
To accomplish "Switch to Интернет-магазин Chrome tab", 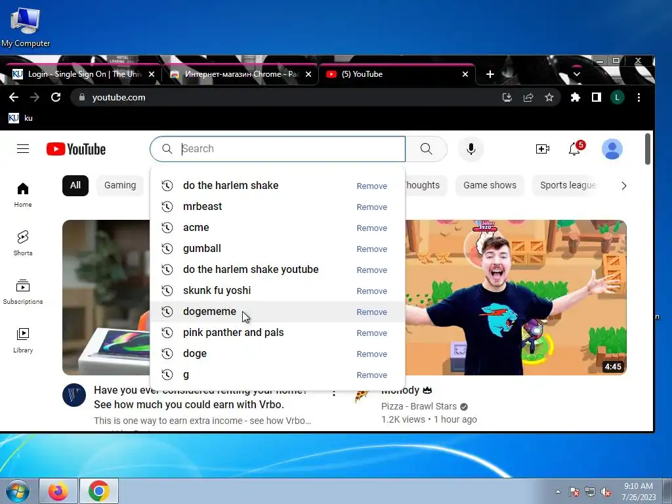I will click(240, 74).
